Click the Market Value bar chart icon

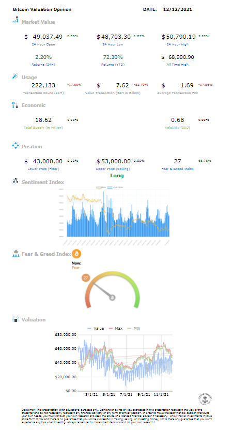pyautogui.click(x=16, y=20)
